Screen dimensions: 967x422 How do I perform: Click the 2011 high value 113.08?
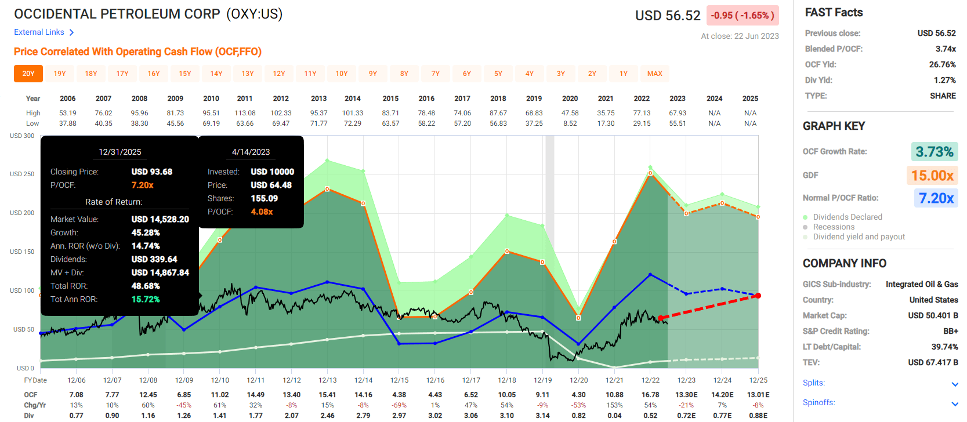(x=245, y=113)
